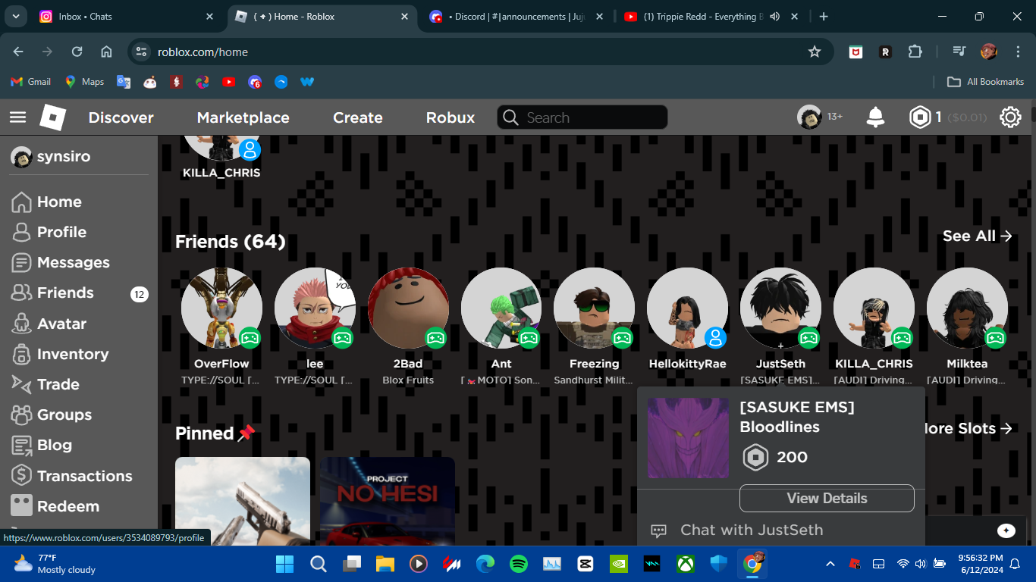
Task: Mute the YouTube tab audio icon
Action: (774, 17)
